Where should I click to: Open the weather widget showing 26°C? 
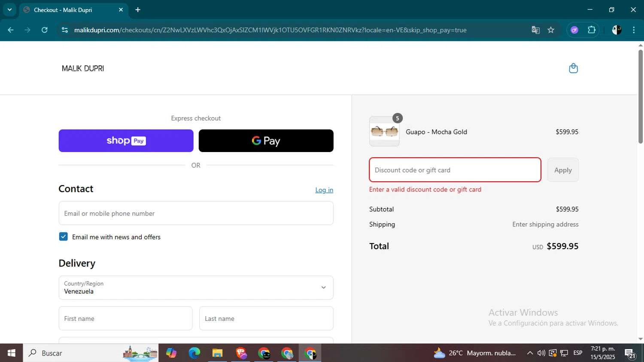coord(474,353)
